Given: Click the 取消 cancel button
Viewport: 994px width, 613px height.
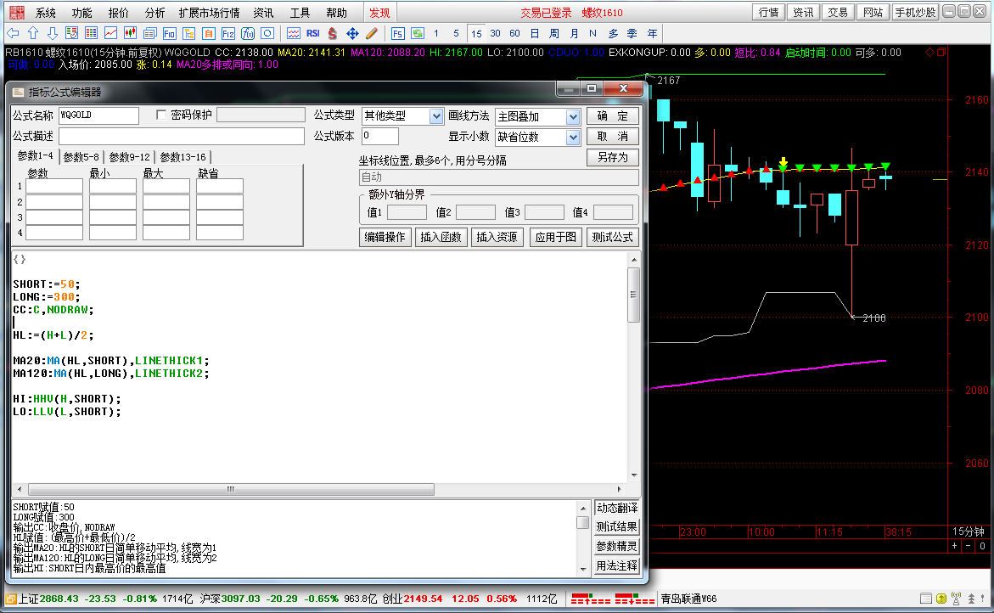Looking at the screenshot, I should 612,137.
